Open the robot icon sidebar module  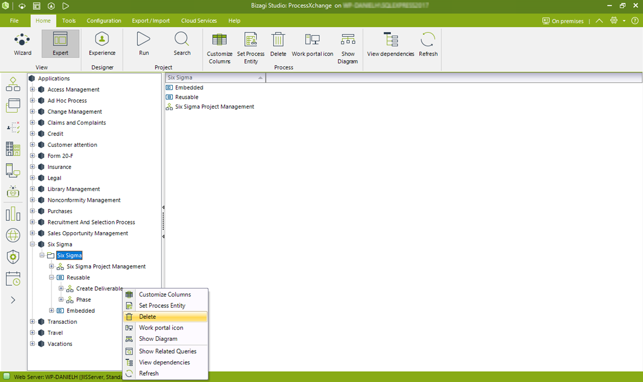pyautogui.click(x=13, y=192)
